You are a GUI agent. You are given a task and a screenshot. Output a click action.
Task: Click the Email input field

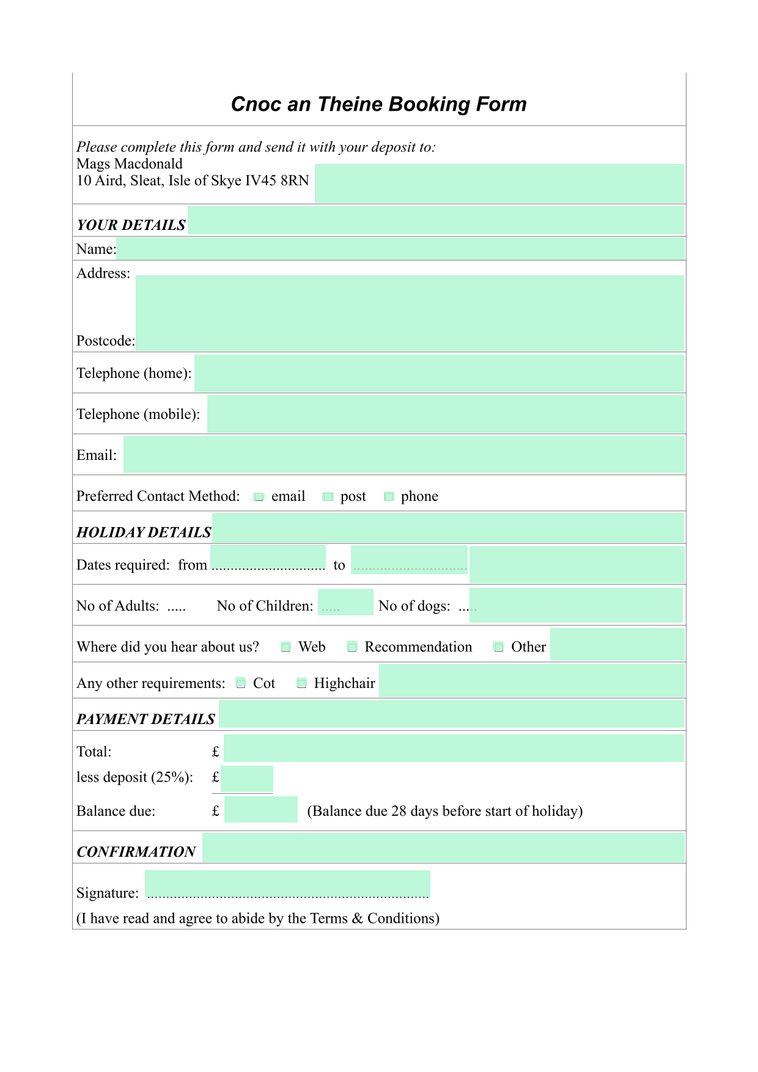pyautogui.click(x=404, y=454)
